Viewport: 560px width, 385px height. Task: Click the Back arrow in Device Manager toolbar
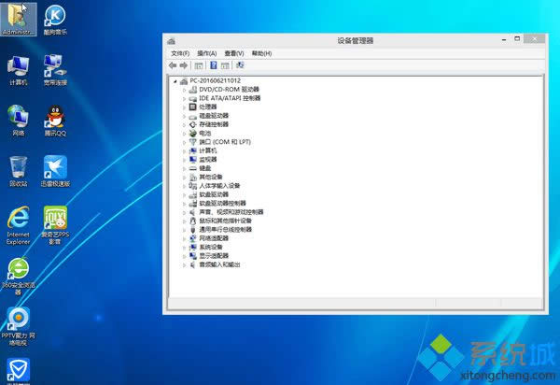click(173, 65)
